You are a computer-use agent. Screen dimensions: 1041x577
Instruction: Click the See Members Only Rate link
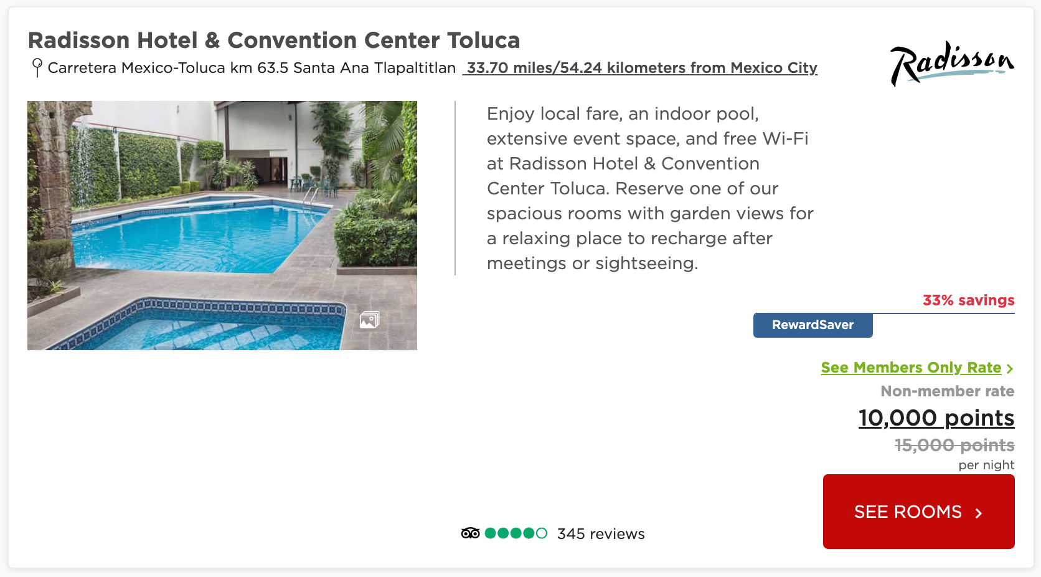tap(911, 368)
